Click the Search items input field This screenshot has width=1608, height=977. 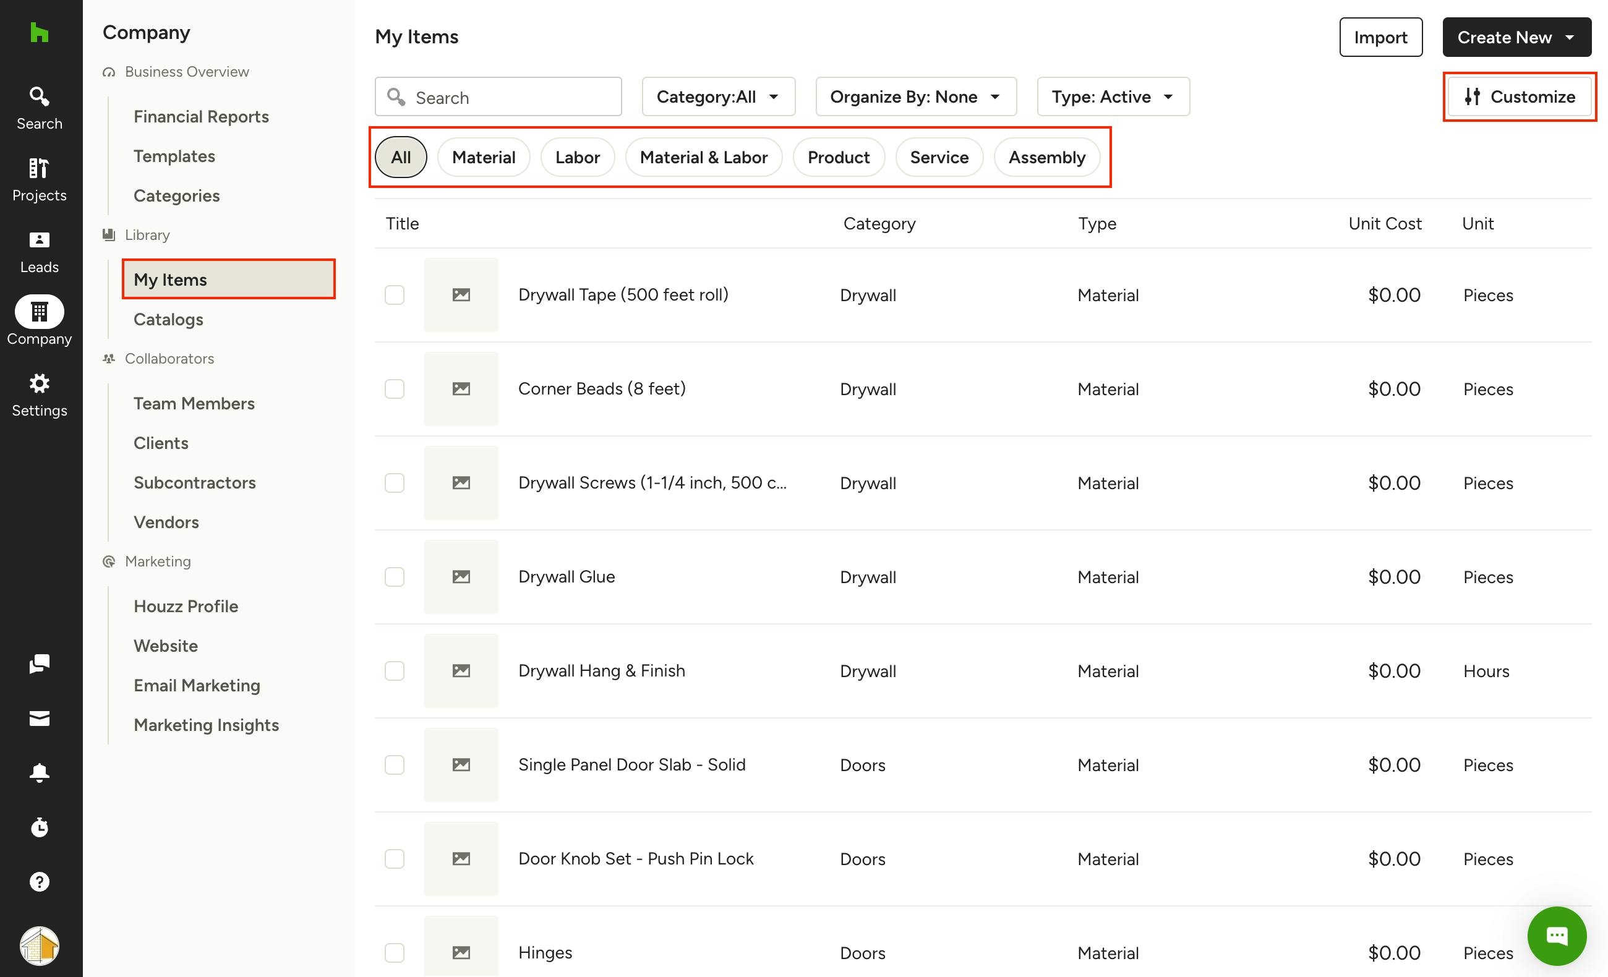tap(498, 96)
